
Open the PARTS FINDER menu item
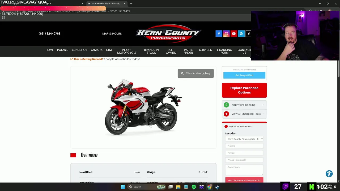188,51
